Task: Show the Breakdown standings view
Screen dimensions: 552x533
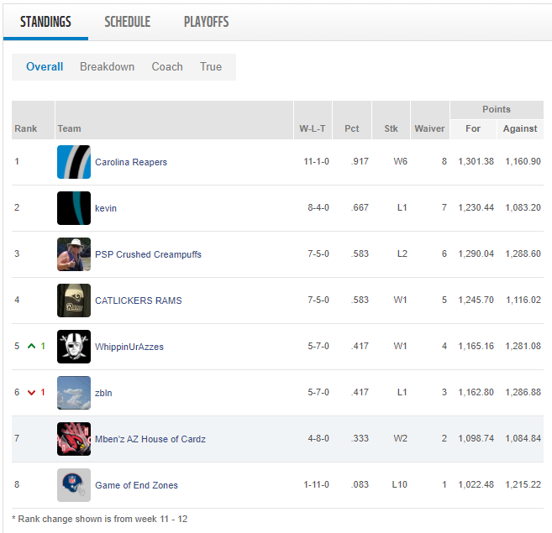Action: click(107, 67)
